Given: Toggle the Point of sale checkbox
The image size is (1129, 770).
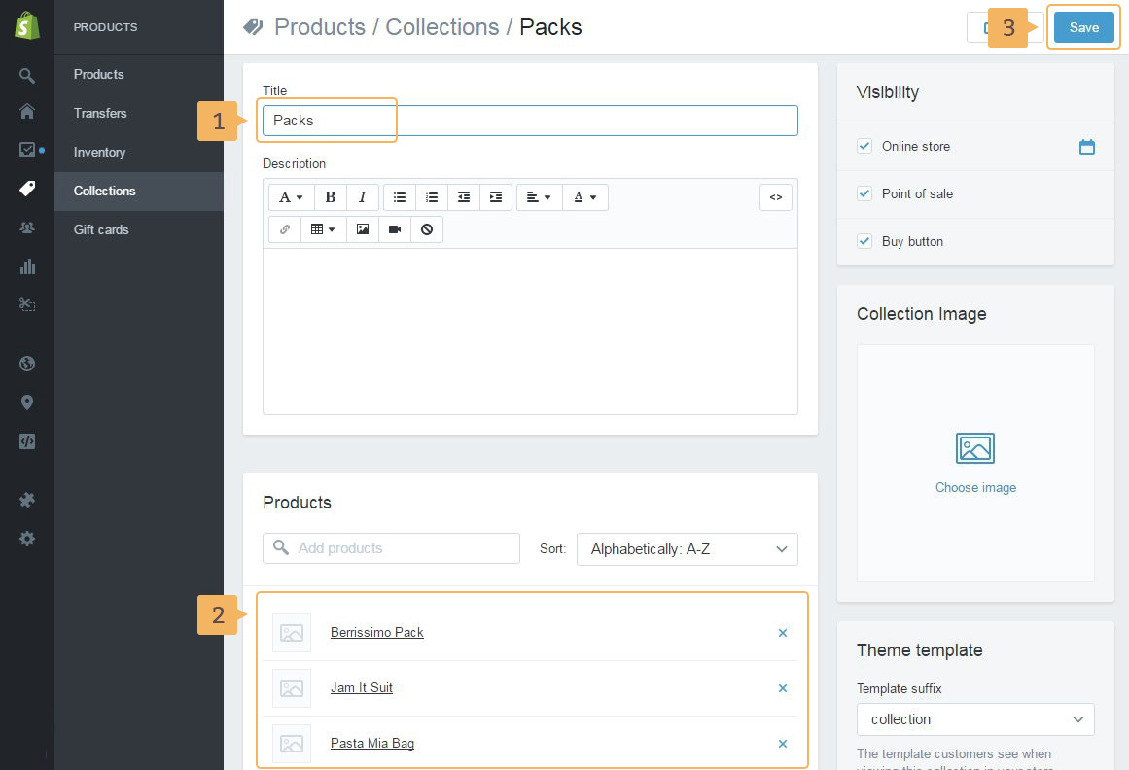Looking at the screenshot, I should 864,193.
